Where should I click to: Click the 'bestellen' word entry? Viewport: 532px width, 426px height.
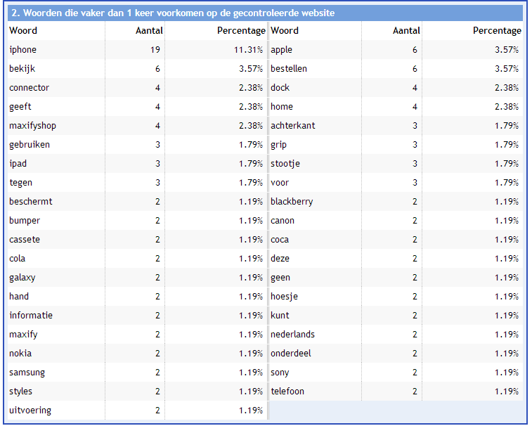[289, 69]
